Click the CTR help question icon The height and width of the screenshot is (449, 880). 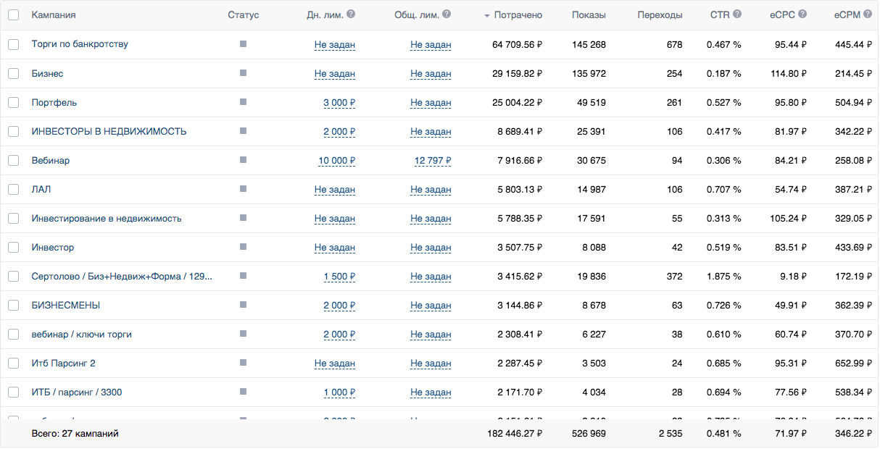point(737,14)
